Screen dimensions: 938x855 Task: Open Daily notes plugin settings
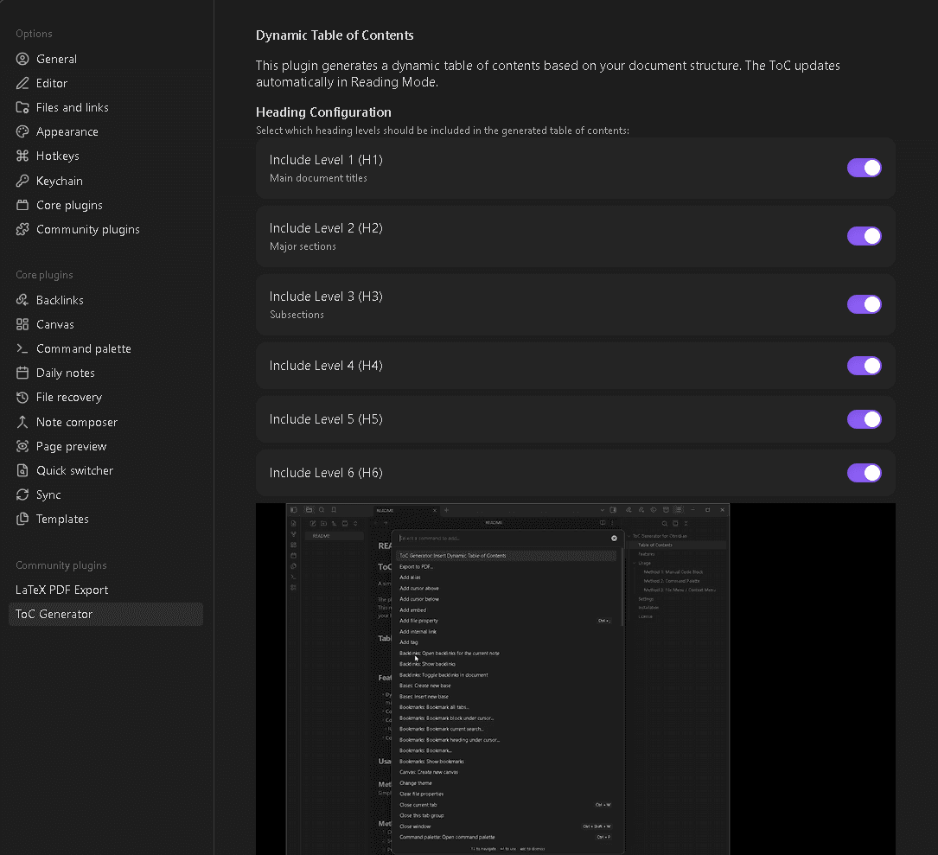pyautogui.click(x=105, y=373)
